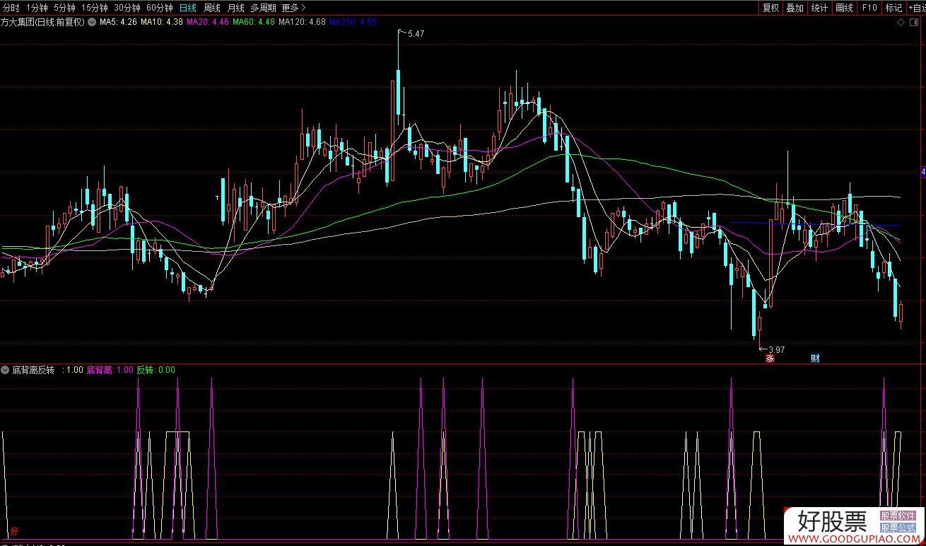The height and width of the screenshot is (546, 926).
Task: Select the MA10: 4.38 value label
Action: (162, 22)
